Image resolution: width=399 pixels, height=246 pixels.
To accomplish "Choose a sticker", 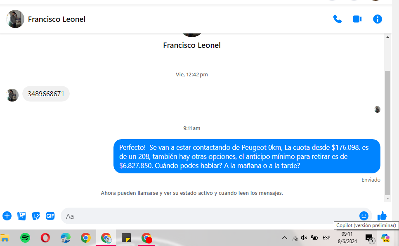I will 36,216.
